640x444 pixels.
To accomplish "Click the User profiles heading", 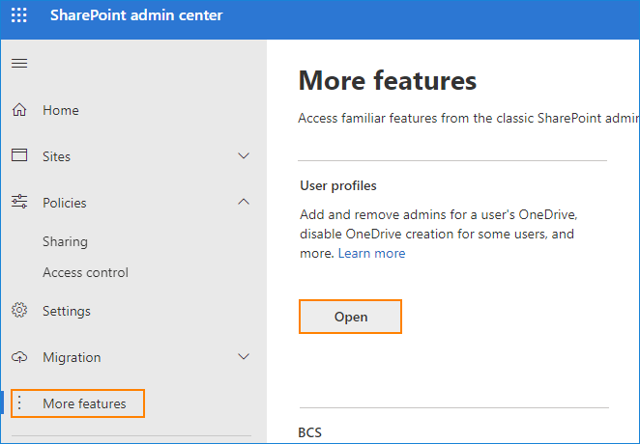I will (338, 185).
